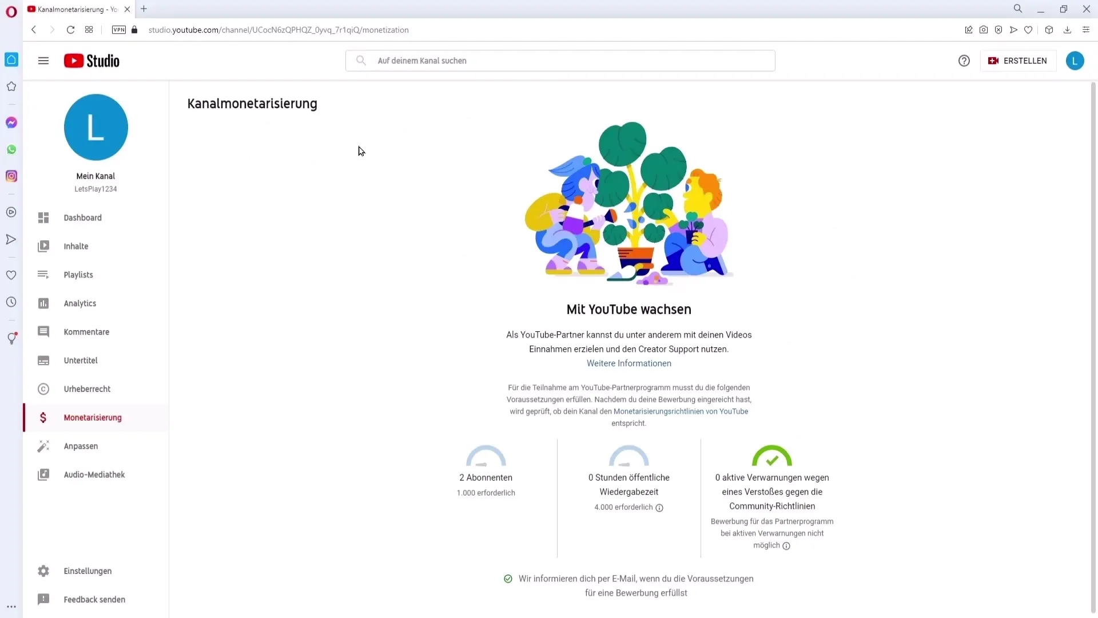
Task: Reload the page
Action: [x=70, y=30]
